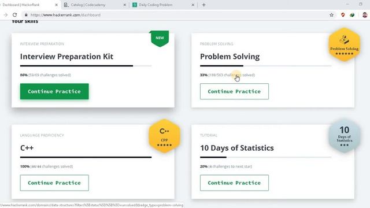
Task: Open the Interview Preparation Kit title
Action: (66, 57)
